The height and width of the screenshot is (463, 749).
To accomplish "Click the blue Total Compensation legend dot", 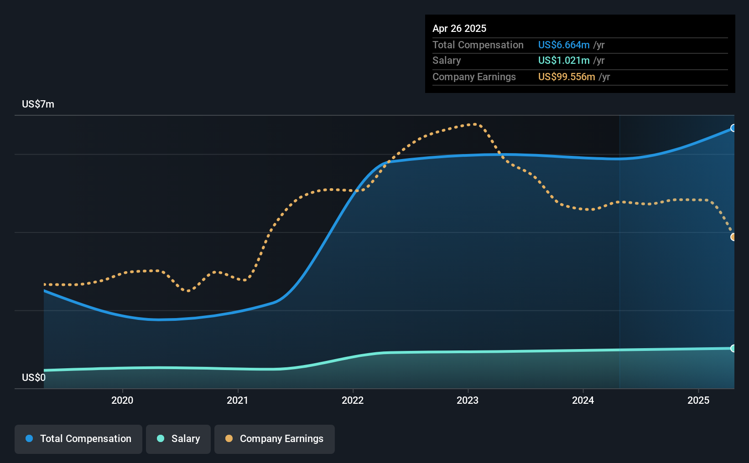I will click(29, 438).
